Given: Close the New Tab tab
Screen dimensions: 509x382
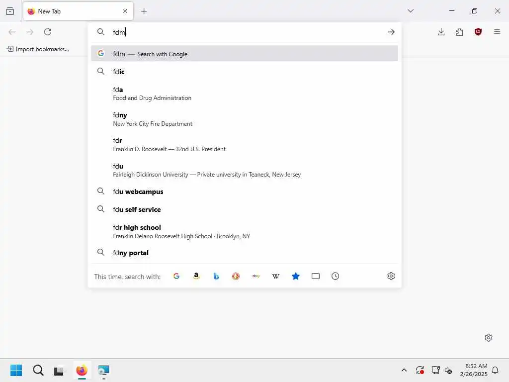Looking at the screenshot, I should coord(125,11).
